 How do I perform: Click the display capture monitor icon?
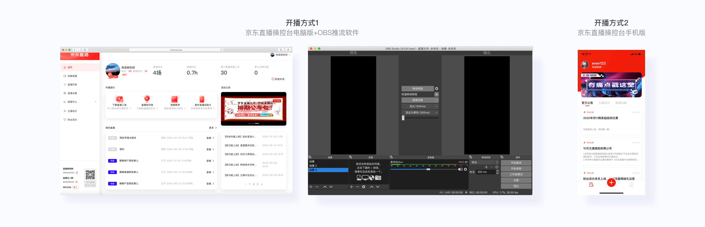coord(365,178)
